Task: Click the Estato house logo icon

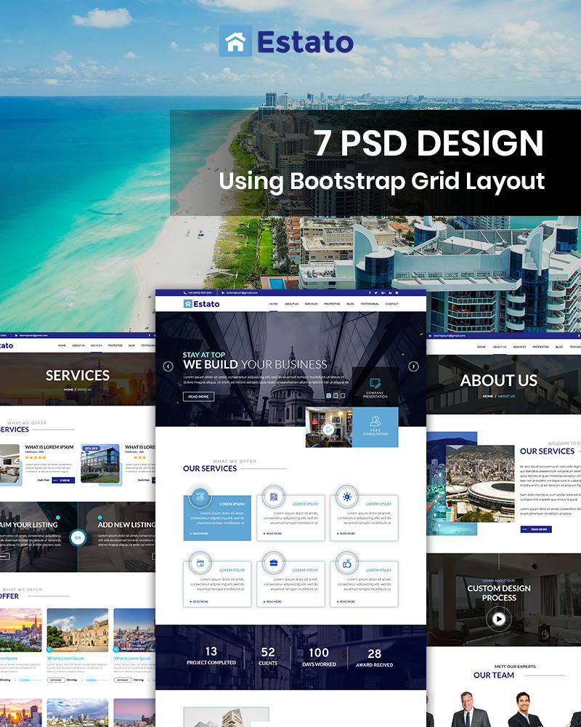Action: click(187, 302)
